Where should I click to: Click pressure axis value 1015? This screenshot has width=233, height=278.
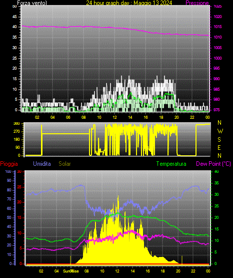217,27
